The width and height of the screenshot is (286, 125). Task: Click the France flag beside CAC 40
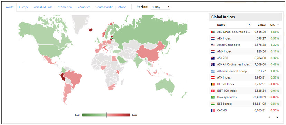pyautogui.click(x=213, y=110)
